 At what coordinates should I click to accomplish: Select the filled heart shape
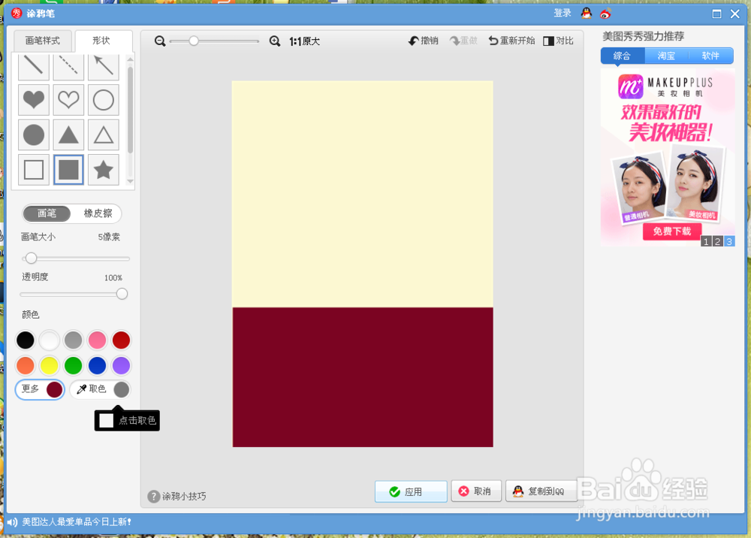pyautogui.click(x=33, y=100)
